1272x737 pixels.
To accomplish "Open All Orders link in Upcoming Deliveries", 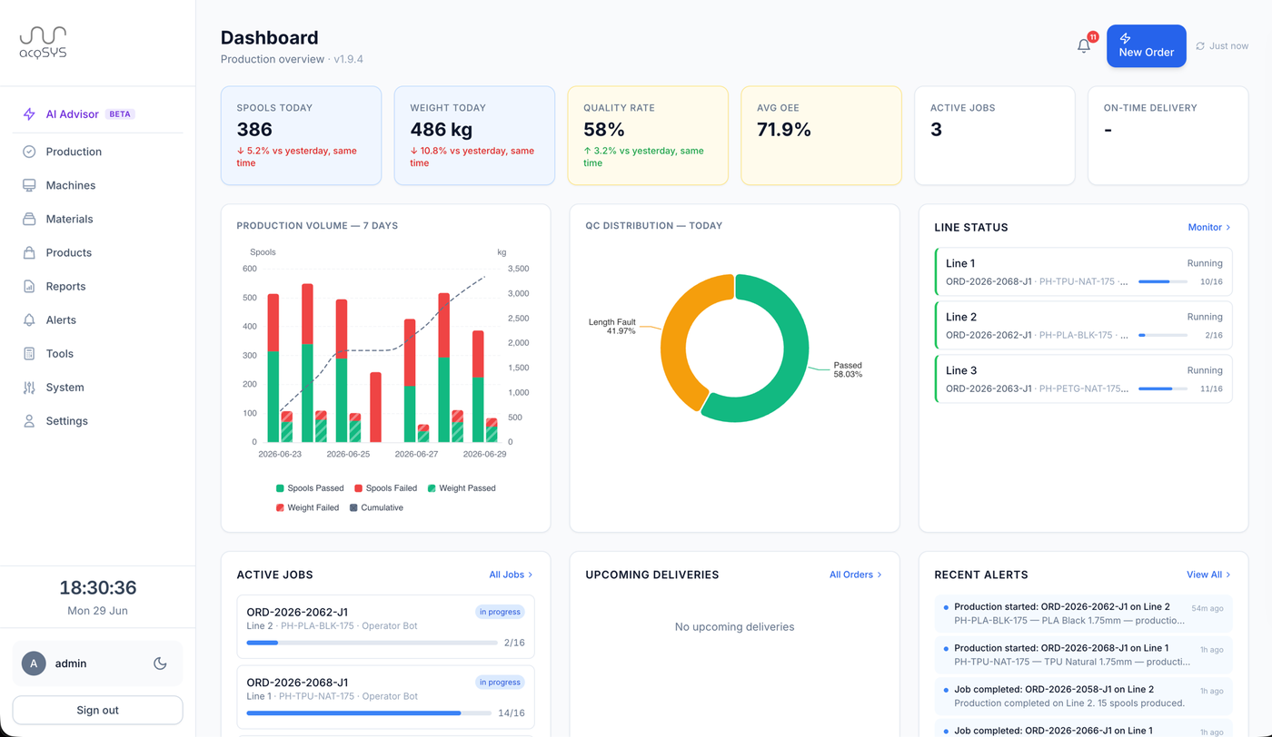I will pyautogui.click(x=856, y=575).
